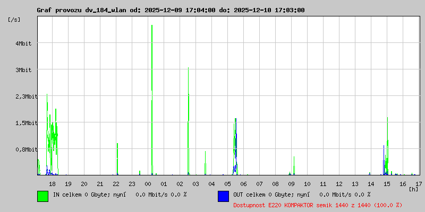Click hour label '11' on time axis
Viewport: 425px width, 212px height.
(323, 184)
